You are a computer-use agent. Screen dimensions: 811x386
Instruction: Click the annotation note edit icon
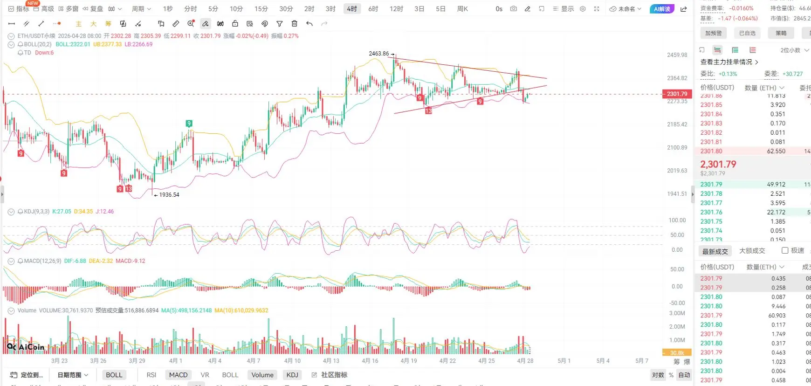pos(250,24)
